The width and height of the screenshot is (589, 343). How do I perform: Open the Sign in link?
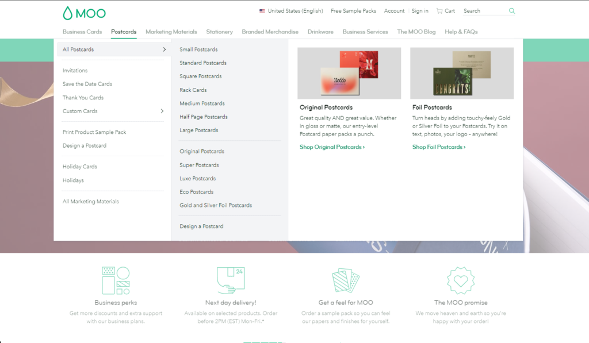point(420,11)
